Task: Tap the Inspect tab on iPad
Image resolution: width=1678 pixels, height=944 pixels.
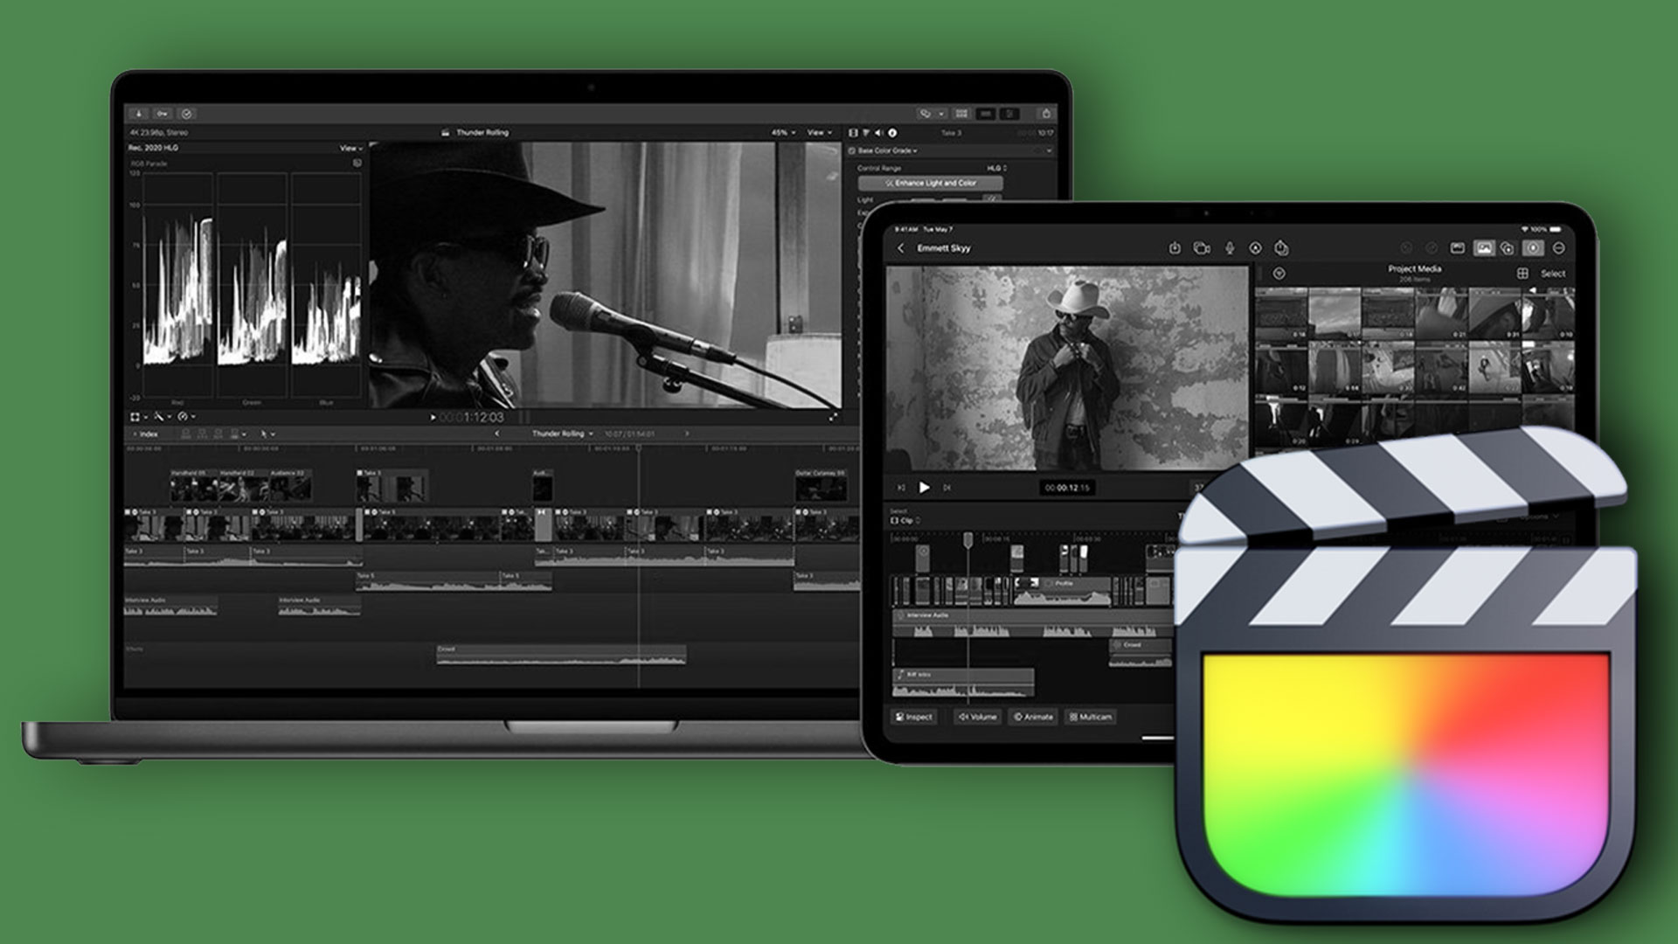Action: tap(914, 717)
